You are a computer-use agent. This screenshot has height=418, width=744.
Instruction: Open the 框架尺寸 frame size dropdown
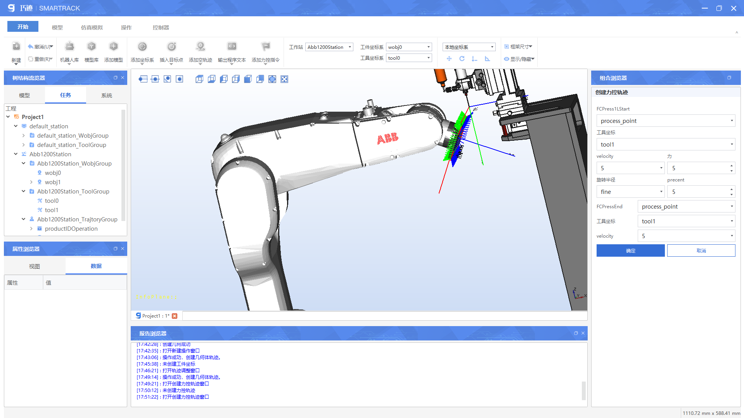[x=518, y=47]
